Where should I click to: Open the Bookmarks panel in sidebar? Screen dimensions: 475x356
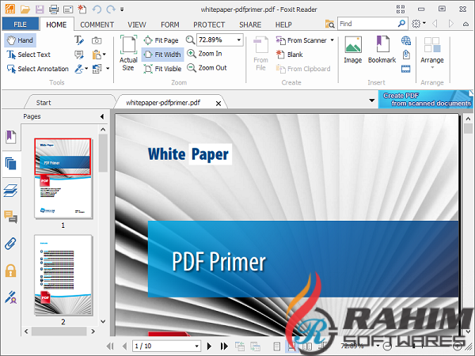[10, 137]
